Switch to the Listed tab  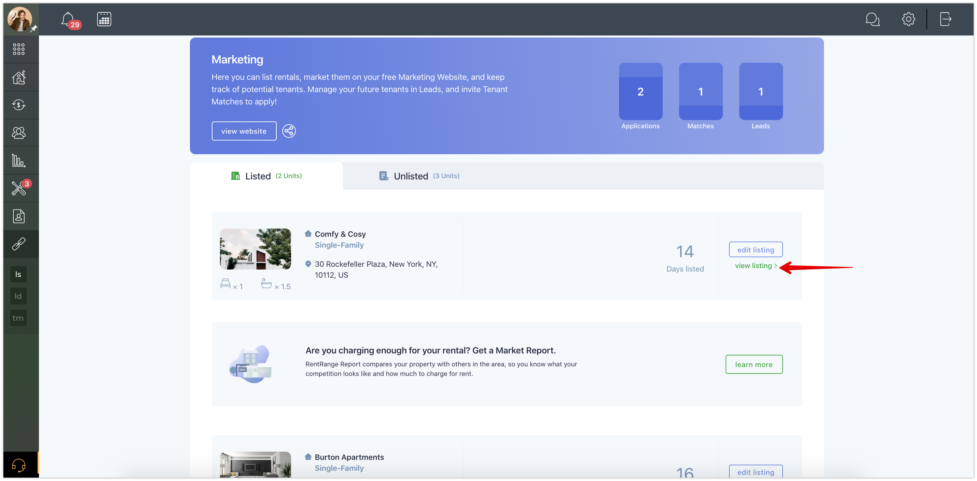[266, 176]
